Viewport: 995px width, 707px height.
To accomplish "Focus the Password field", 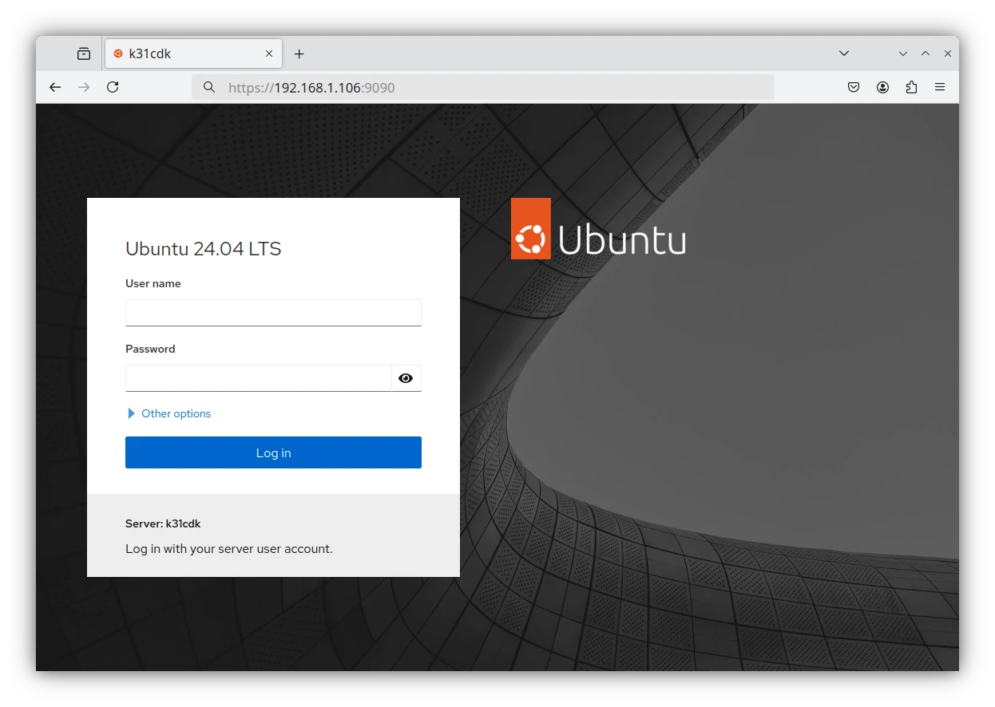I will pos(258,378).
